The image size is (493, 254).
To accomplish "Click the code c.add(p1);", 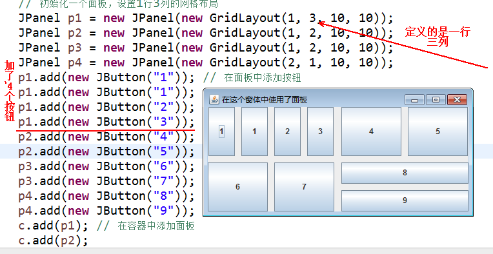I will pos(54,226).
